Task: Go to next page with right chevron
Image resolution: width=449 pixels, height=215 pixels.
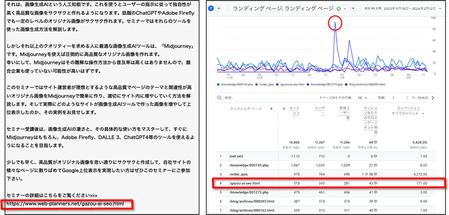Action: click(432, 98)
